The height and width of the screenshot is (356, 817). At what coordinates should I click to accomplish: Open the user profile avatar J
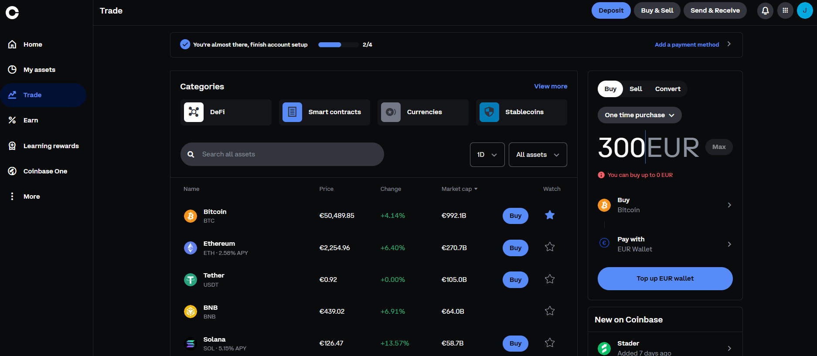(x=805, y=10)
